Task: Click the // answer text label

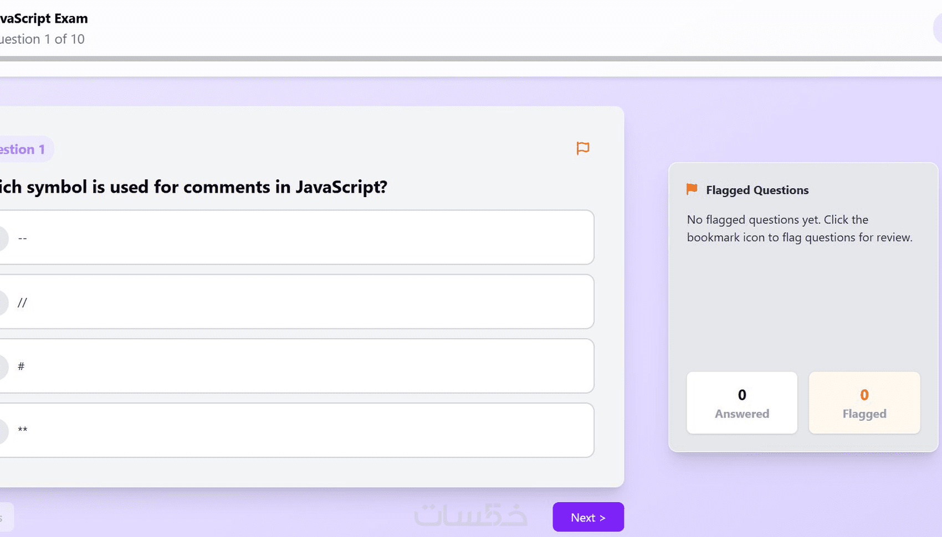Action: coord(22,302)
